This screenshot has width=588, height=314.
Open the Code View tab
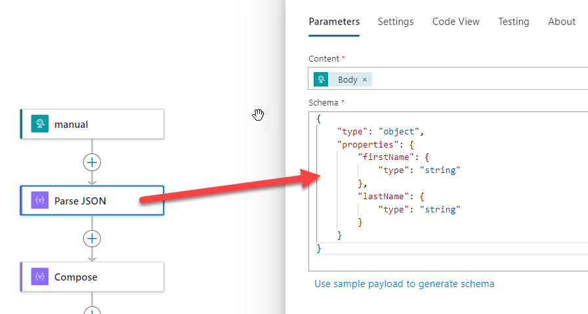(456, 22)
